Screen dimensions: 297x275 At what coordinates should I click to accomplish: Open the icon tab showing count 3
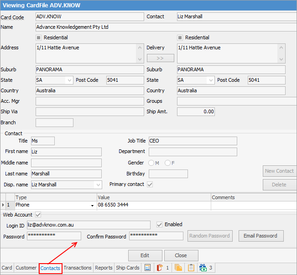click(x=205, y=268)
